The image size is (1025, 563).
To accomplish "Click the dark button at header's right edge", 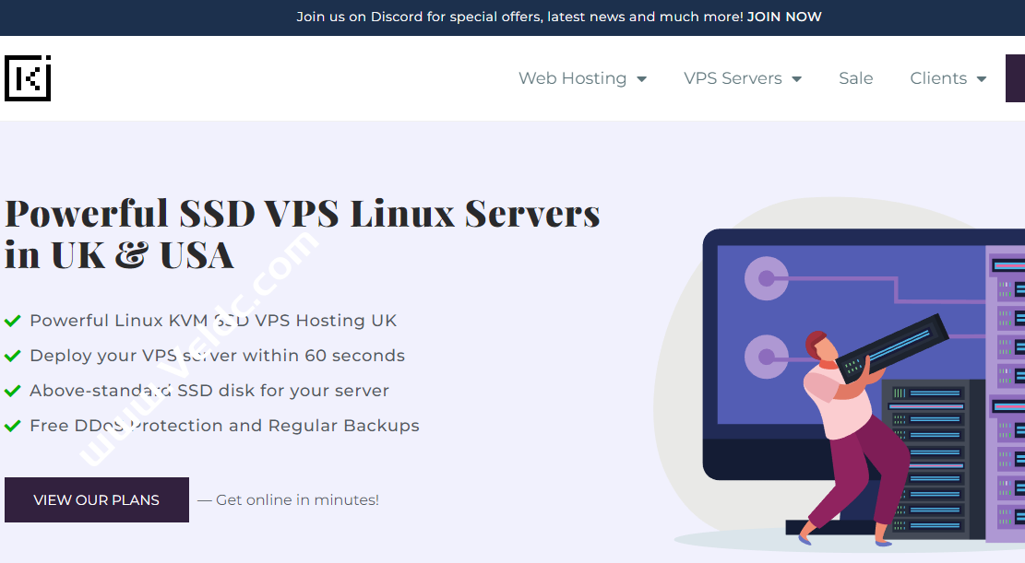I will point(1015,78).
